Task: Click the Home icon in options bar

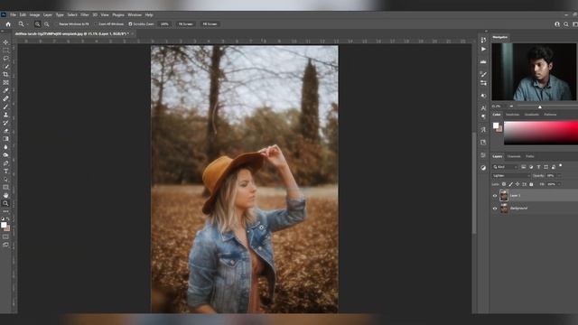Action: [8, 24]
